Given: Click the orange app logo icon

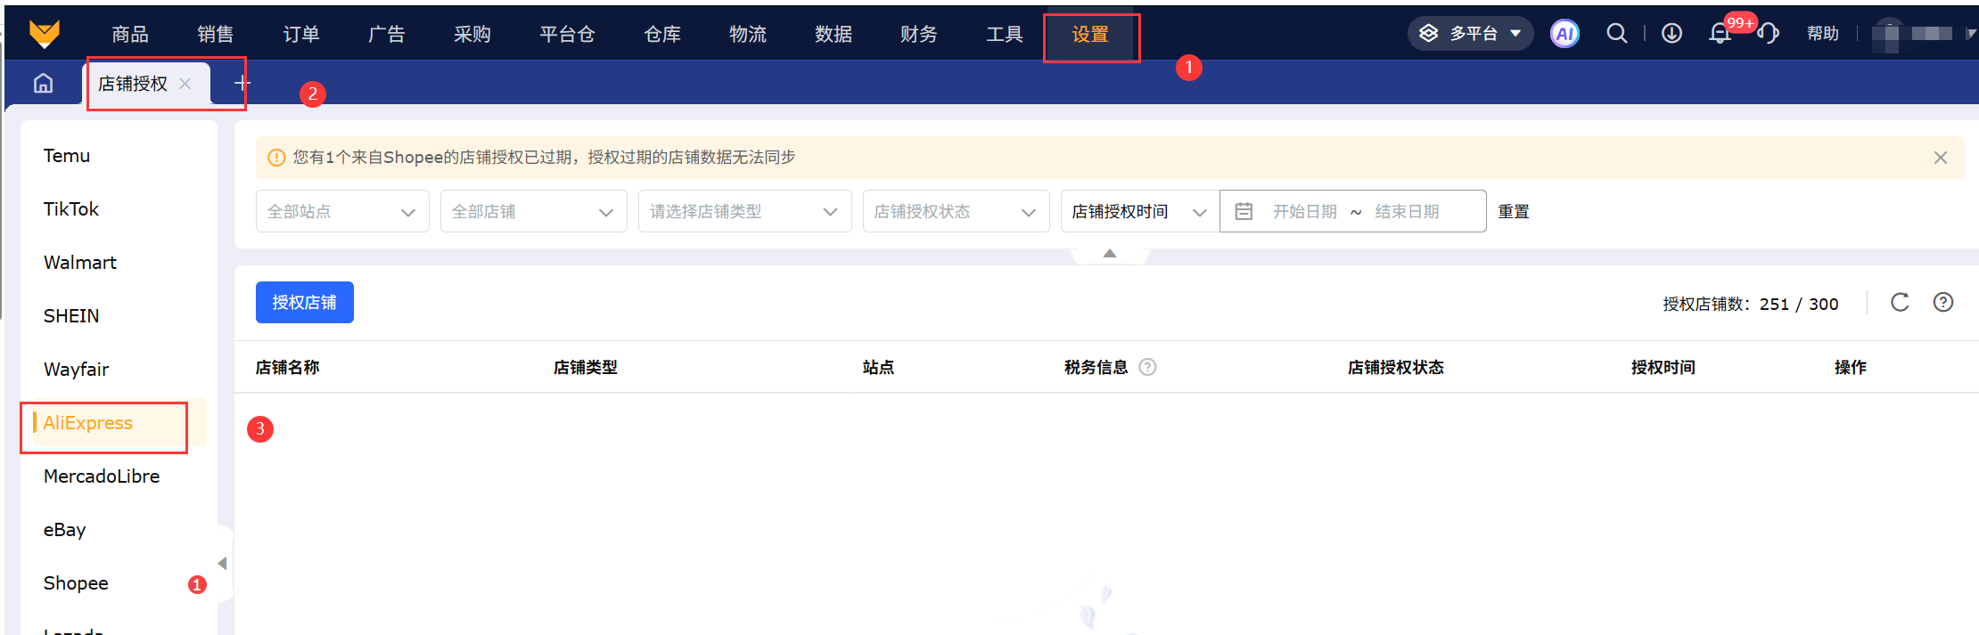Looking at the screenshot, I should [x=44, y=34].
